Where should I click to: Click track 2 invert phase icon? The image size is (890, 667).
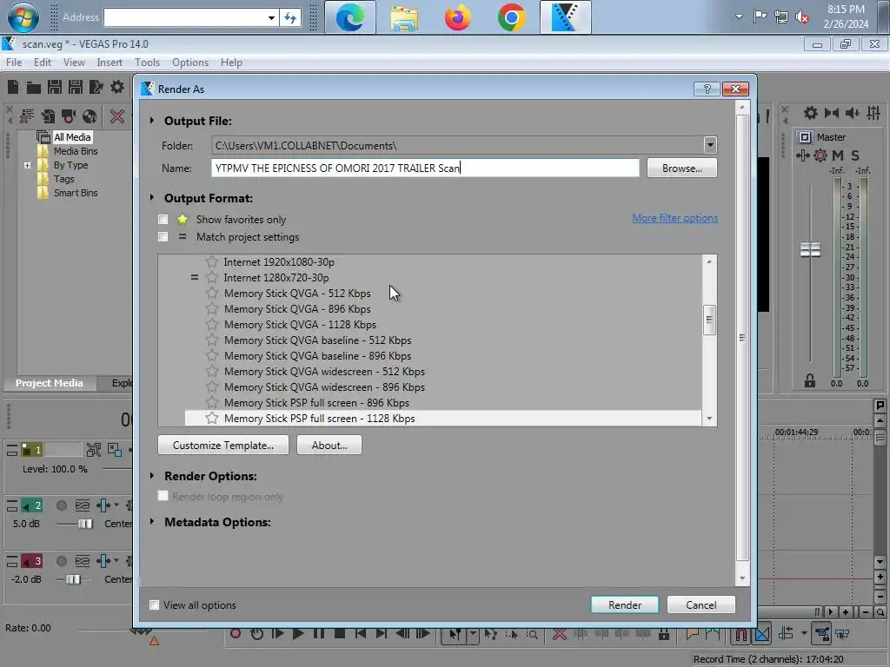point(83,505)
